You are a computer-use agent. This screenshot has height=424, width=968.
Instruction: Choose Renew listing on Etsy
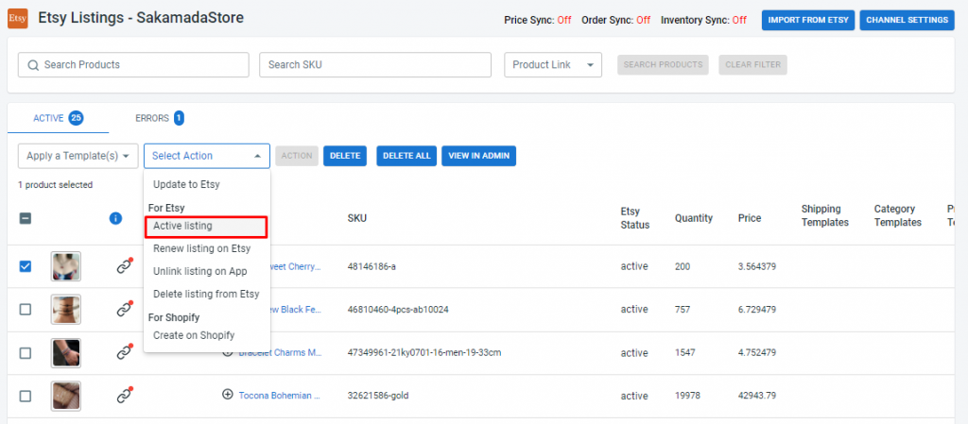[207, 249]
